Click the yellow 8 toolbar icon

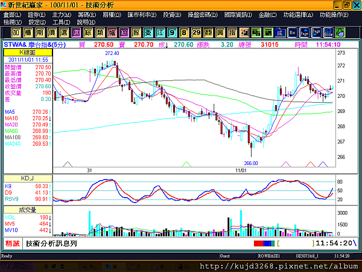(x=184, y=33)
